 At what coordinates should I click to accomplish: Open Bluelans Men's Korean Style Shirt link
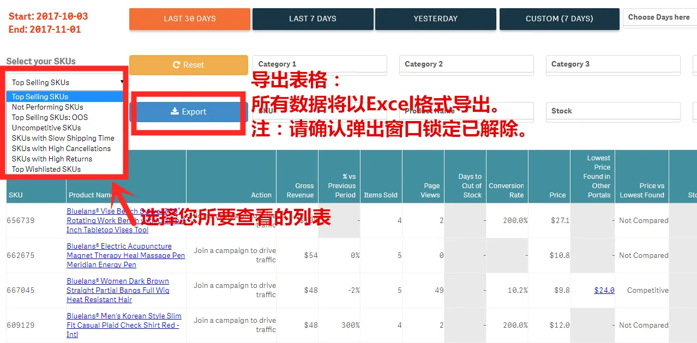point(124,325)
